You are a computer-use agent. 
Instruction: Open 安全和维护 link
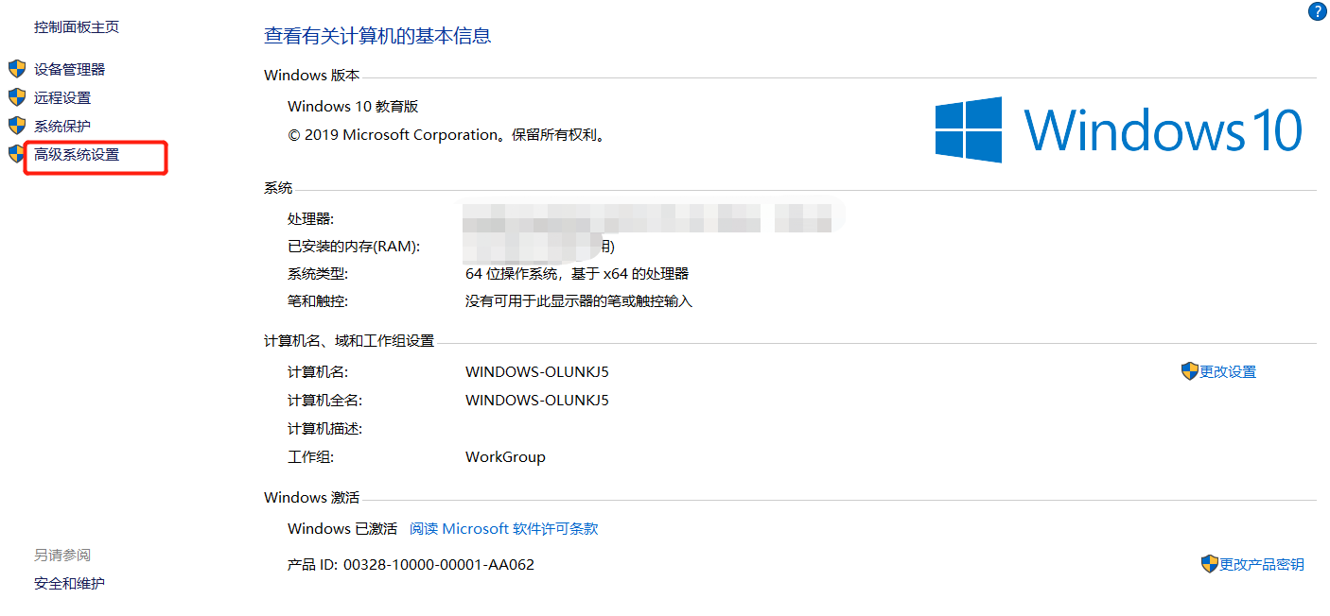pos(70,584)
